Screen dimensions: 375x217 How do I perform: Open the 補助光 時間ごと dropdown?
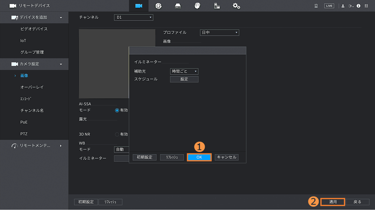(184, 72)
